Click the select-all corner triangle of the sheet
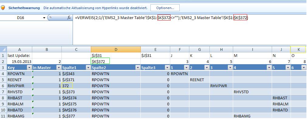This screenshot has width=307, height=119. click(x=4, y=49)
